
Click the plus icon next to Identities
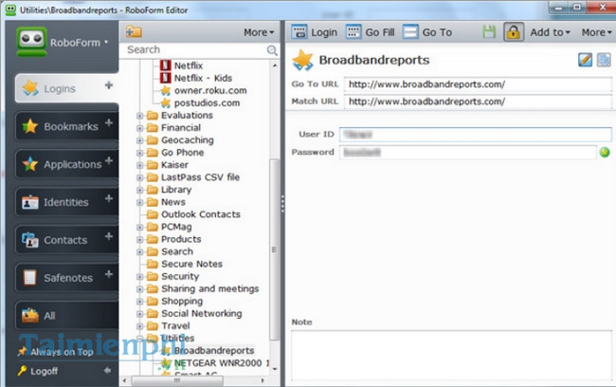tap(108, 198)
